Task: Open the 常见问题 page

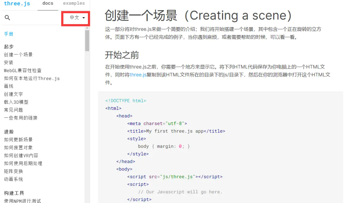Action: 13,110
